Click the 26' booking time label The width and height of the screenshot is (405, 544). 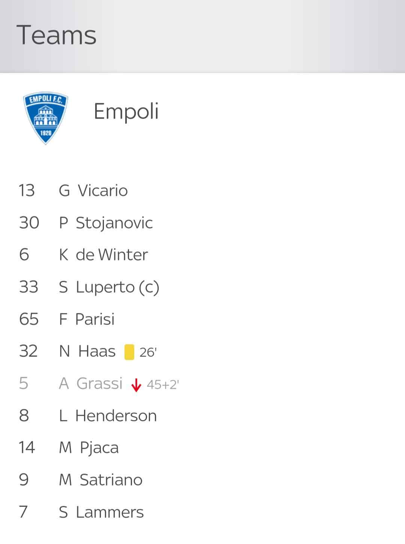coord(148,352)
